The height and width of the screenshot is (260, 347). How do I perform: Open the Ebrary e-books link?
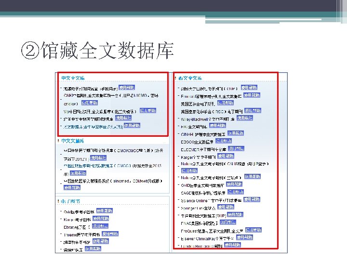point(77,227)
